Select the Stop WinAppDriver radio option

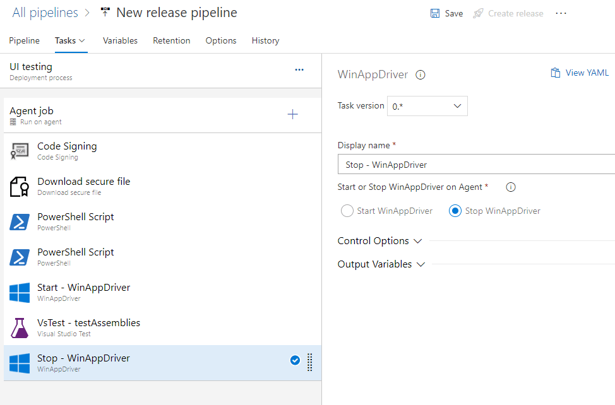point(455,211)
